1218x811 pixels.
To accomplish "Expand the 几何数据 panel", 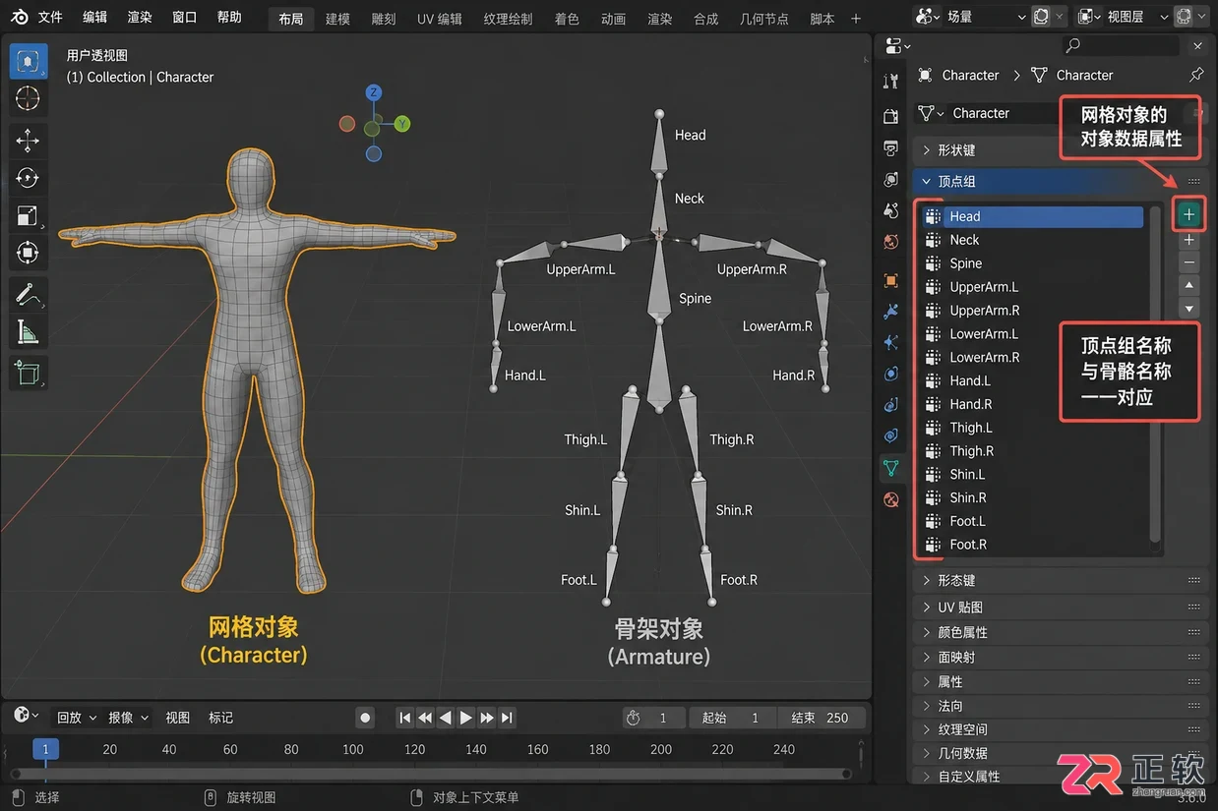I will pos(1061,753).
